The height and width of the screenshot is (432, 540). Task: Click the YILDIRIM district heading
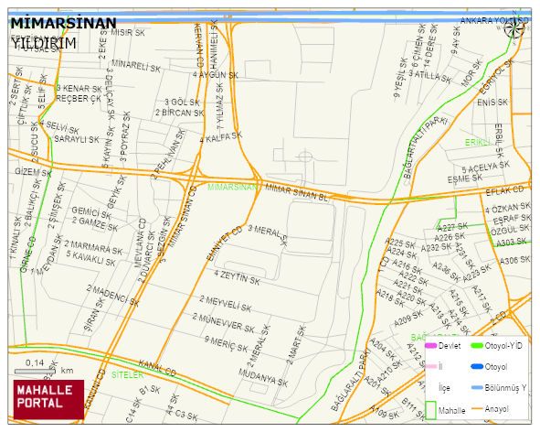(44, 44)
